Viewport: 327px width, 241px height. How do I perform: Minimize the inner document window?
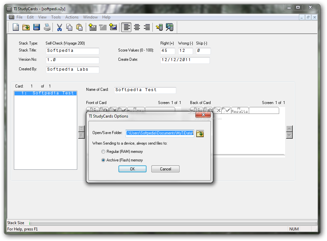(x=302, y=17)
